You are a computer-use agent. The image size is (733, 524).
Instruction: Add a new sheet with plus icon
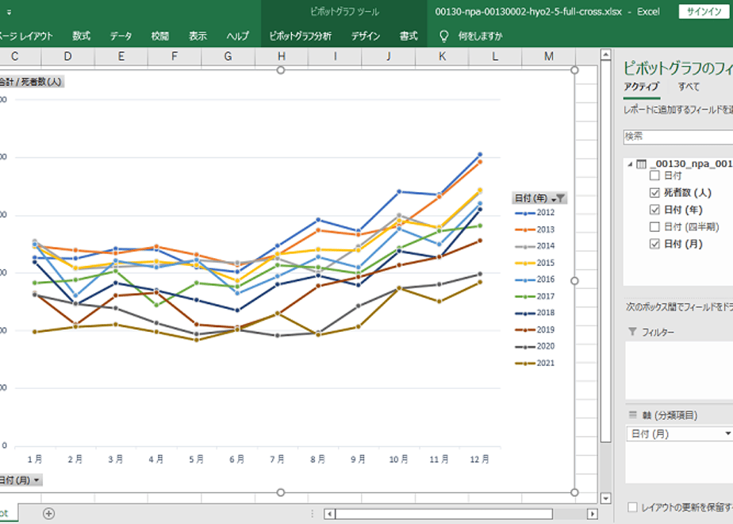(48, 514)
